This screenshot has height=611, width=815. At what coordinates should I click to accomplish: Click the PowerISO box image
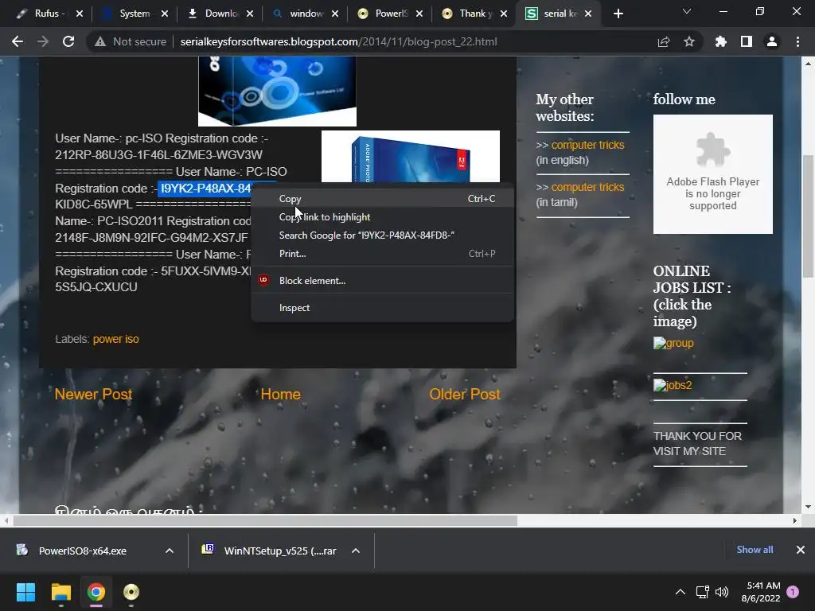coord(277,91)
